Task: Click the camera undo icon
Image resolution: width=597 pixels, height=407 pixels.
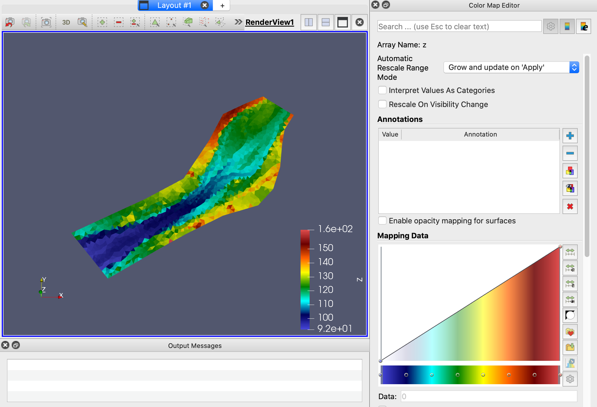Action: pyautogui.click(x=10, y=22)
